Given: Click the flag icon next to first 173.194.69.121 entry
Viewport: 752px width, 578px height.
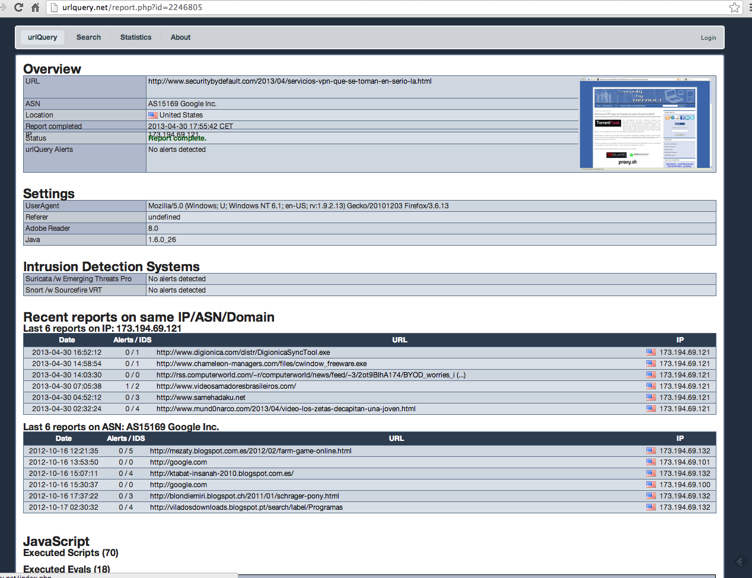Looking at the screenshot, I should (x=651, y=352).
